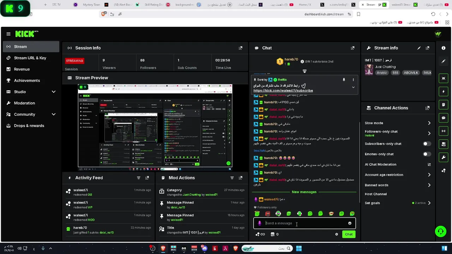This screenshot has height=254, width=452.
Task: Expand Banned words settings
Action: pyautogui.click(x=429, y=185)
